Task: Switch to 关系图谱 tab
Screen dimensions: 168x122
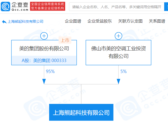Action: (x=157, y=21)
